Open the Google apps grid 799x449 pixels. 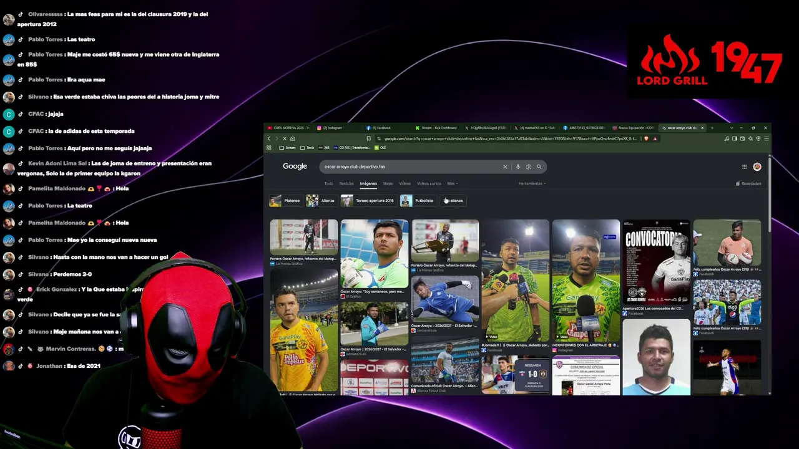click(744, 167)
